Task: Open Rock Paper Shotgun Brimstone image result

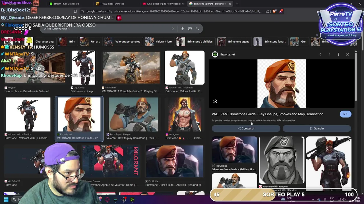Action: (133, 114)
